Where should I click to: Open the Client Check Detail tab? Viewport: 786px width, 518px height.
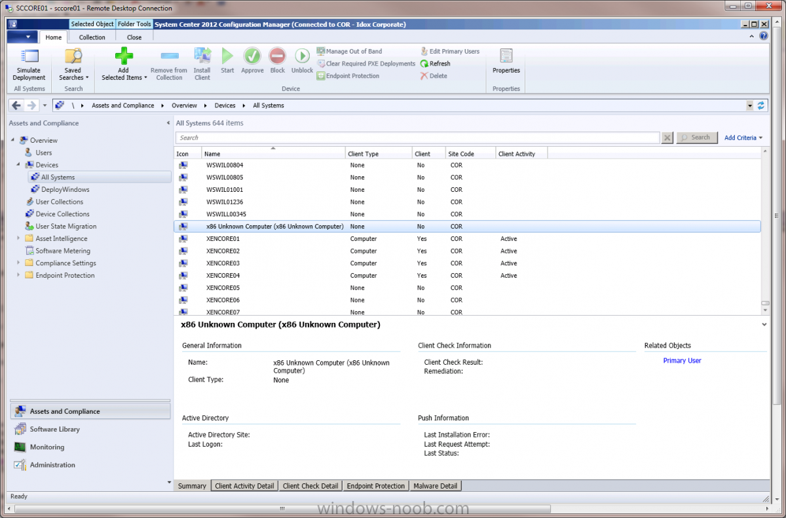310,486
